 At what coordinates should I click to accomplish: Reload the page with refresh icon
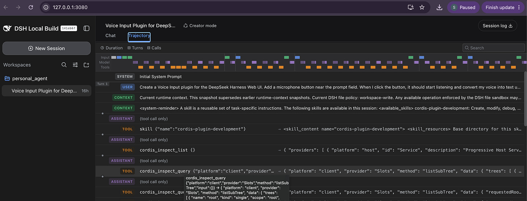click(x=31, y=7)
